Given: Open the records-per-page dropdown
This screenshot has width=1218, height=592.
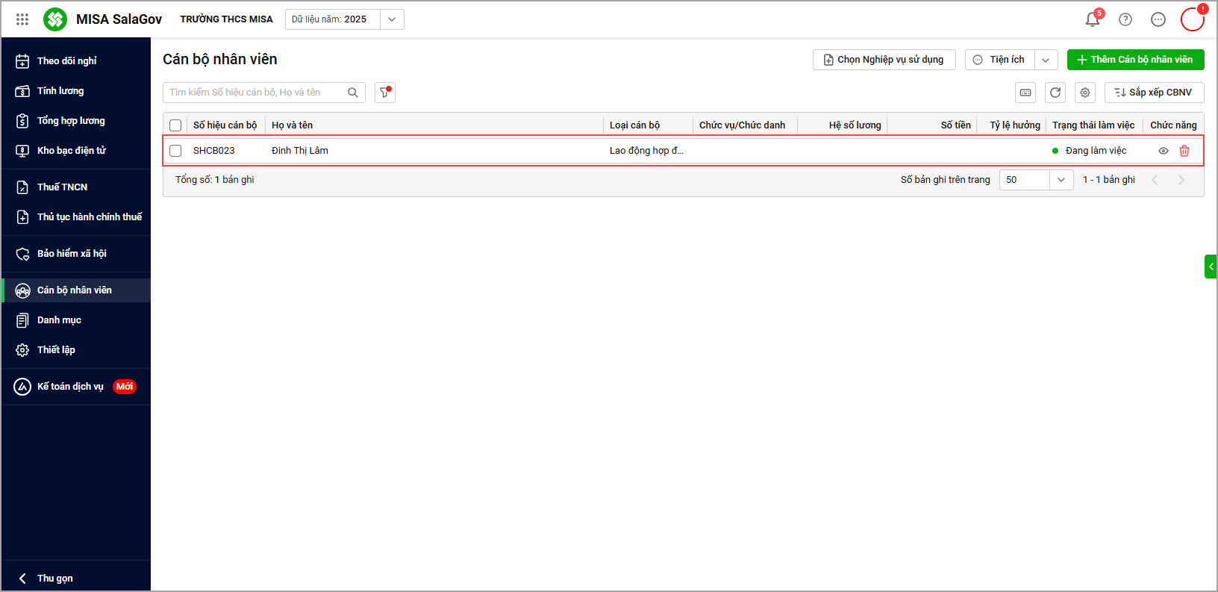Looking at the screenshot, I should 1061,180.
